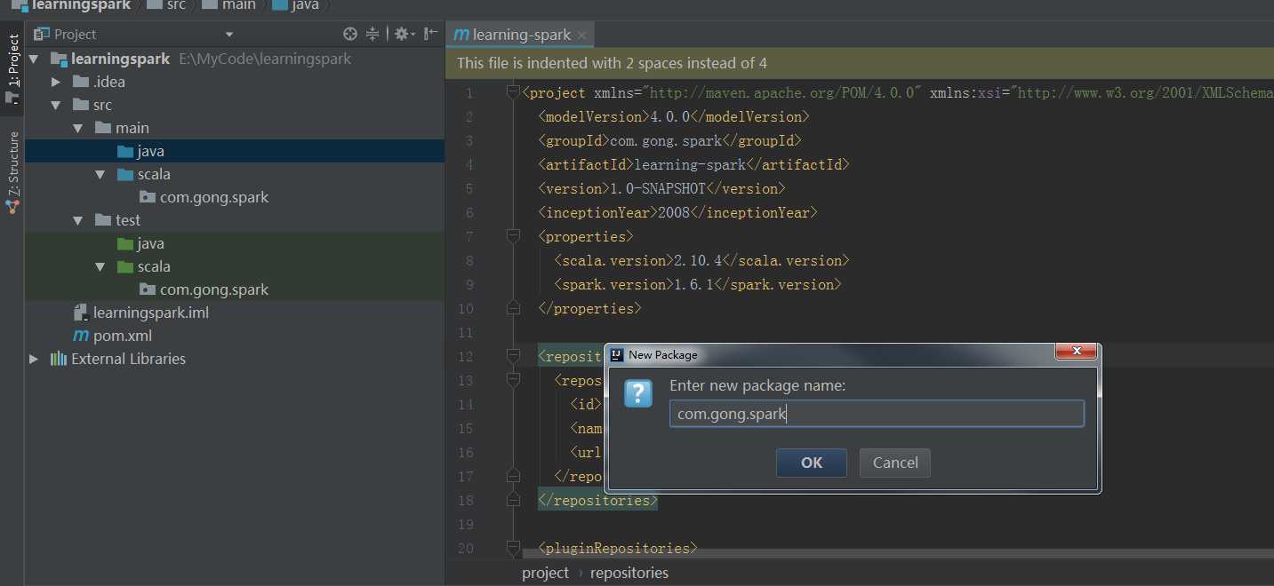Click the pom.xml Maven file icon
Image resolution: width=1274 pixels, height=586 pixels.
80,336
